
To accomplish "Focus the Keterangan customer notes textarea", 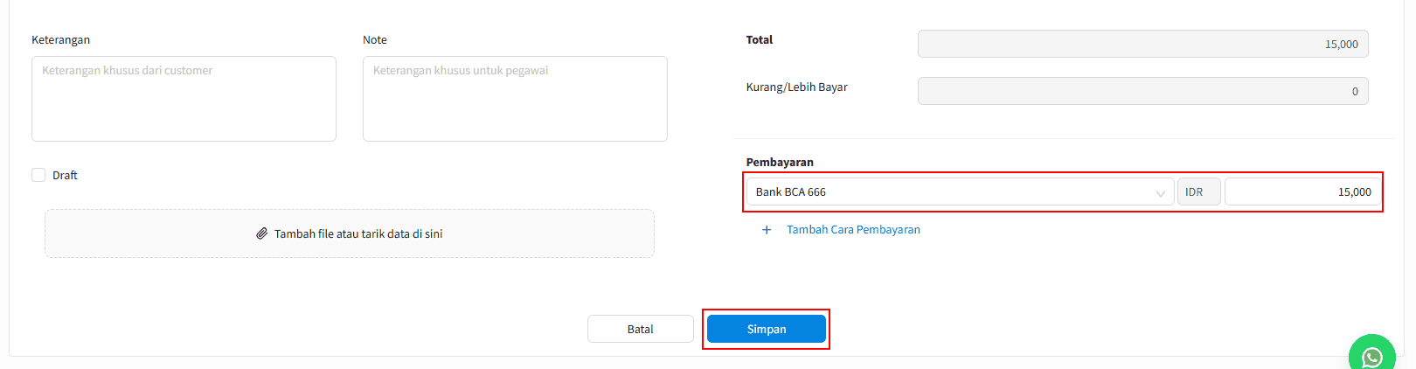I will point(184,99).
